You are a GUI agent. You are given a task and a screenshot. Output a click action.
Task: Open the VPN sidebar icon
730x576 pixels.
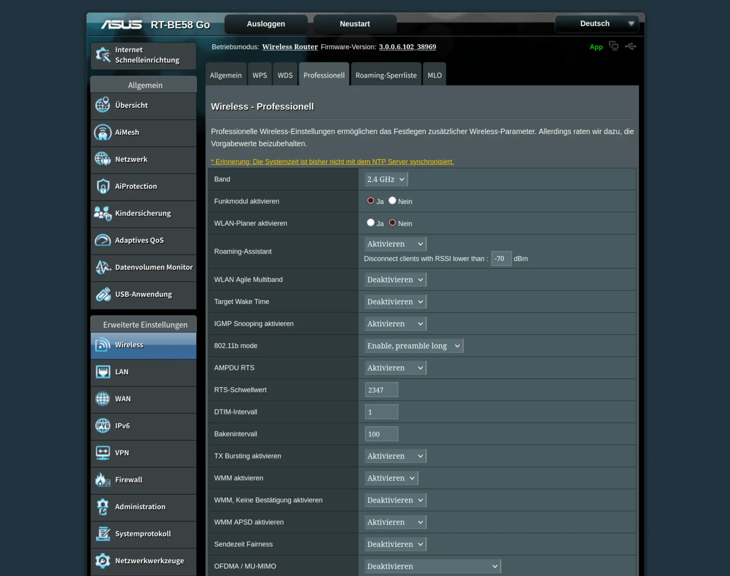pos(102,453)
